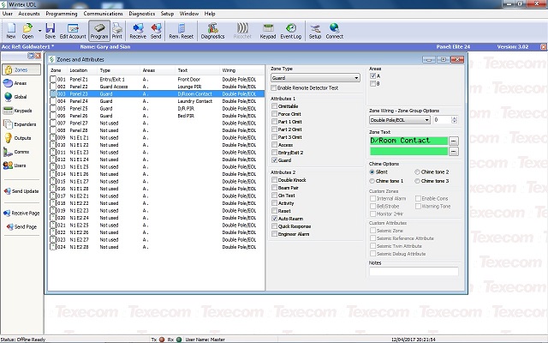Open the Programming menu
This screenshot has height=343, width=548.
pos(62,14)
